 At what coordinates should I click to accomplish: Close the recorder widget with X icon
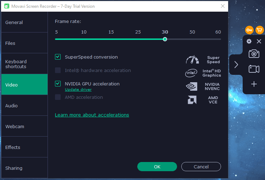tap(259, 41)
